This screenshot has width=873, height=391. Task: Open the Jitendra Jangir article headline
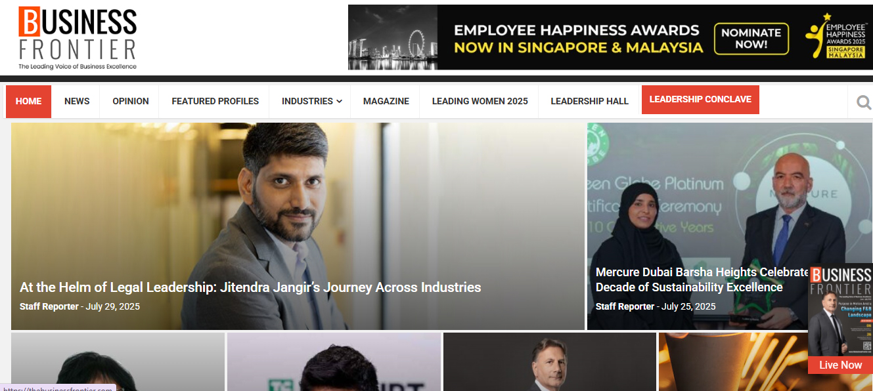pyautogui.click(x=250, y=287)
